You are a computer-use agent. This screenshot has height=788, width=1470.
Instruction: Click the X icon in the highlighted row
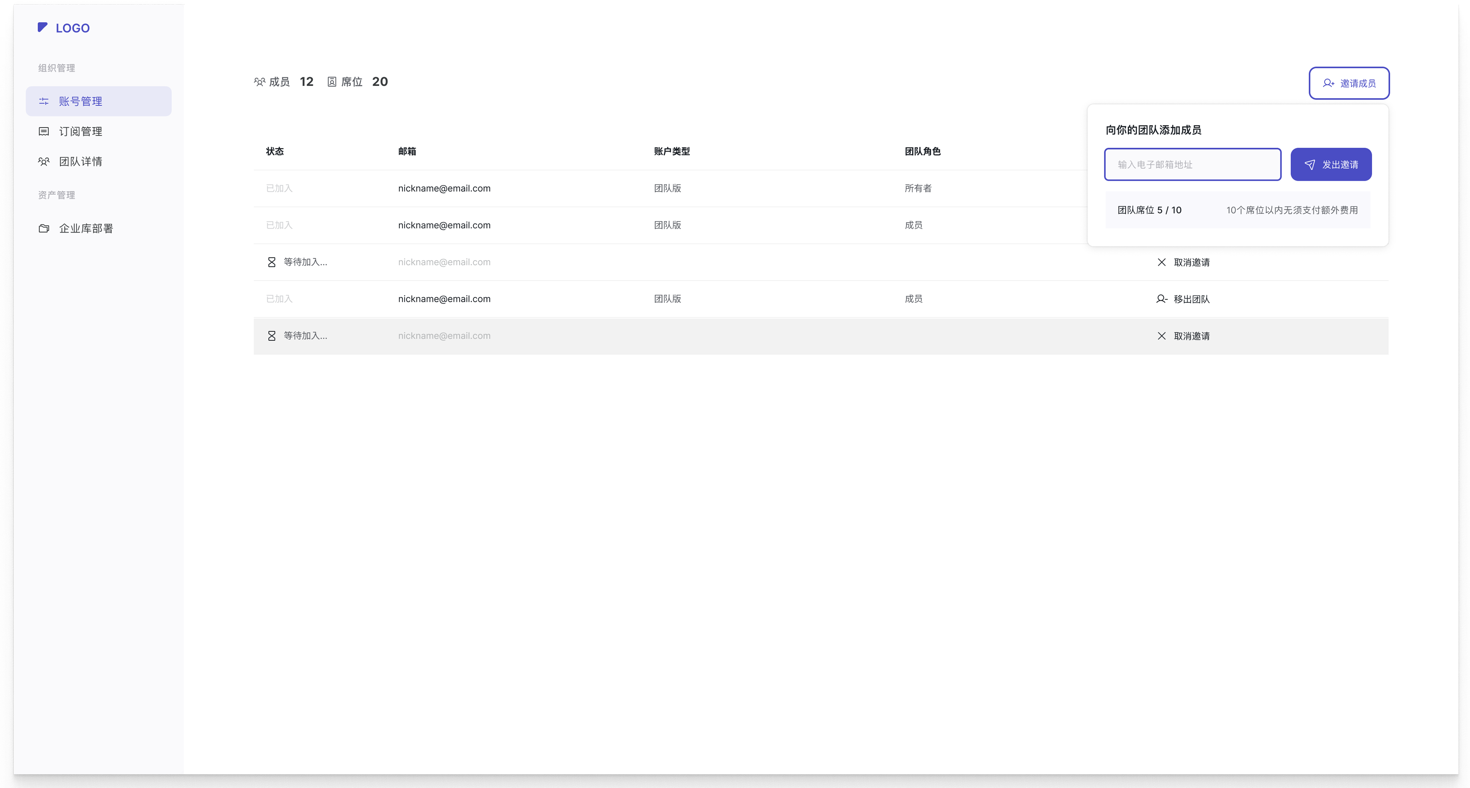[x=1161, y=336]
